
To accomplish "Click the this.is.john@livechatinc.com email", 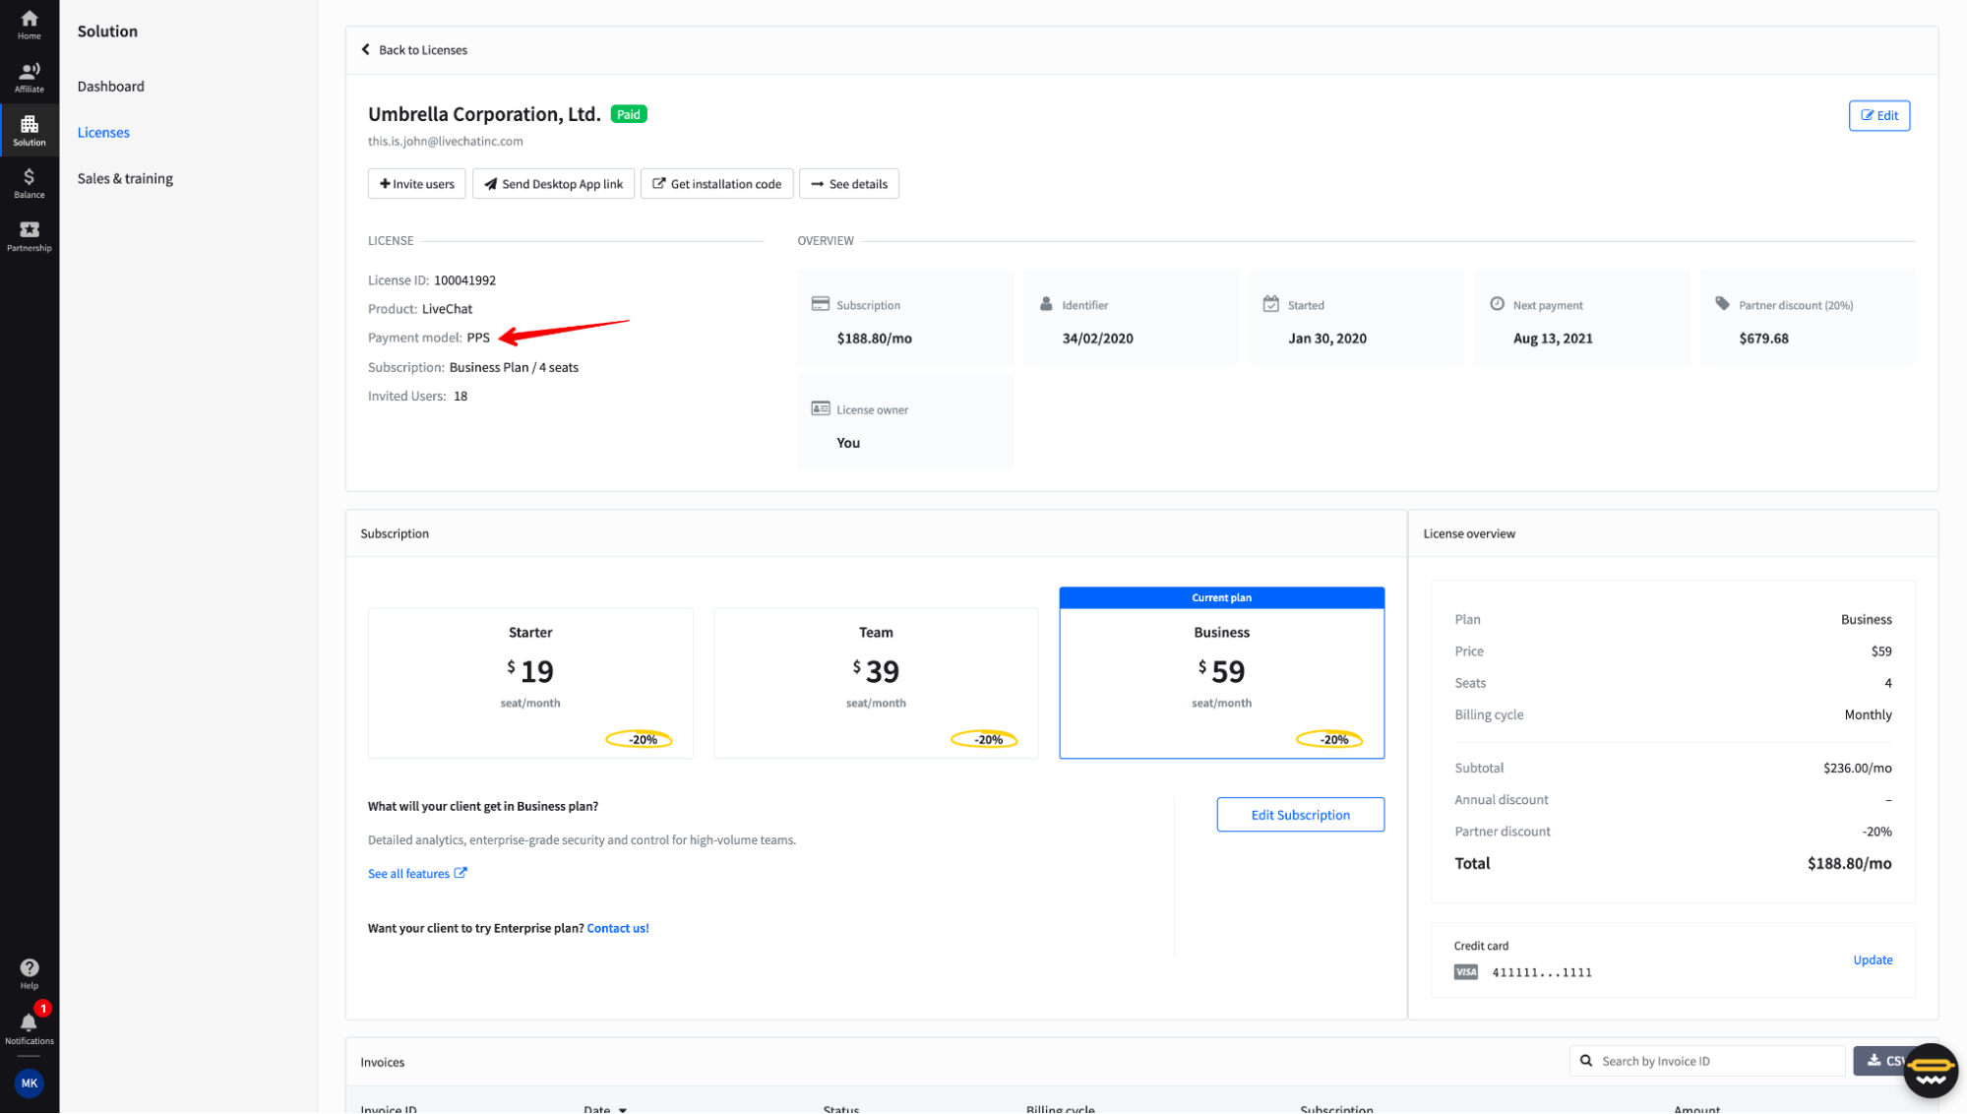I will click(x=445, y=141).
